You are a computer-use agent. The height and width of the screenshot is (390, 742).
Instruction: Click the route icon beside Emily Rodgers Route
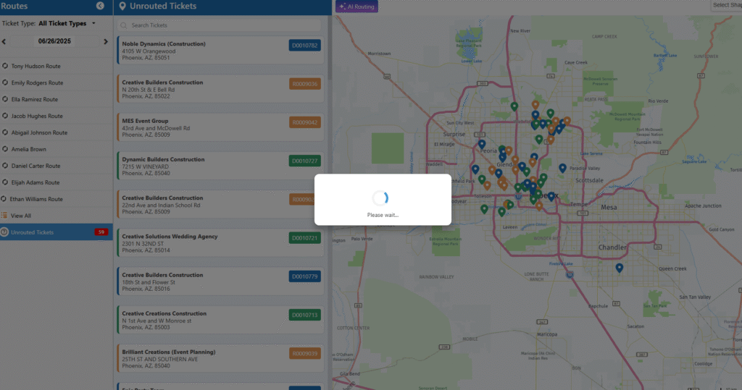(5, 82)
